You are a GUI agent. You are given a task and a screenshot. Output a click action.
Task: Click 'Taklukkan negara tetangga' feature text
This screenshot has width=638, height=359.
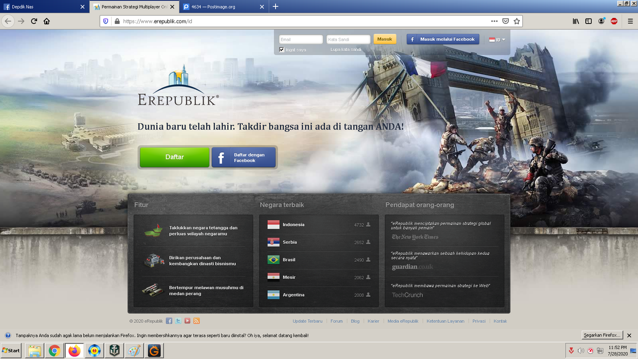click(x=203, y=231)
